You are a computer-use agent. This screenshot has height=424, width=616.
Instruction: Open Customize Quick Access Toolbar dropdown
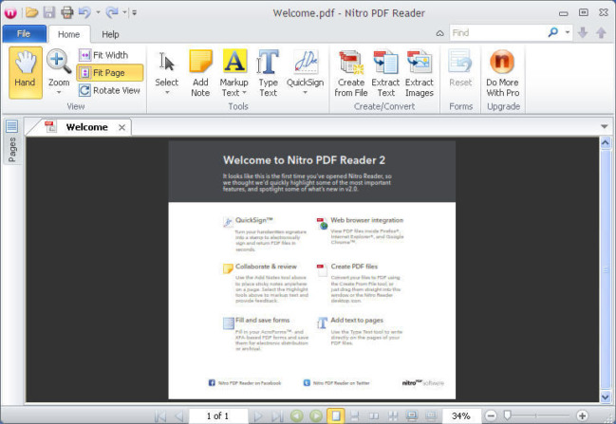tap(135, 12)
